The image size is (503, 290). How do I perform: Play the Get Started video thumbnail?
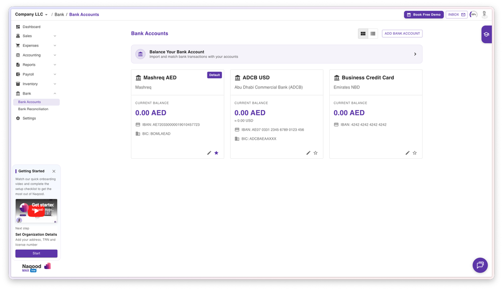(36, 211)
